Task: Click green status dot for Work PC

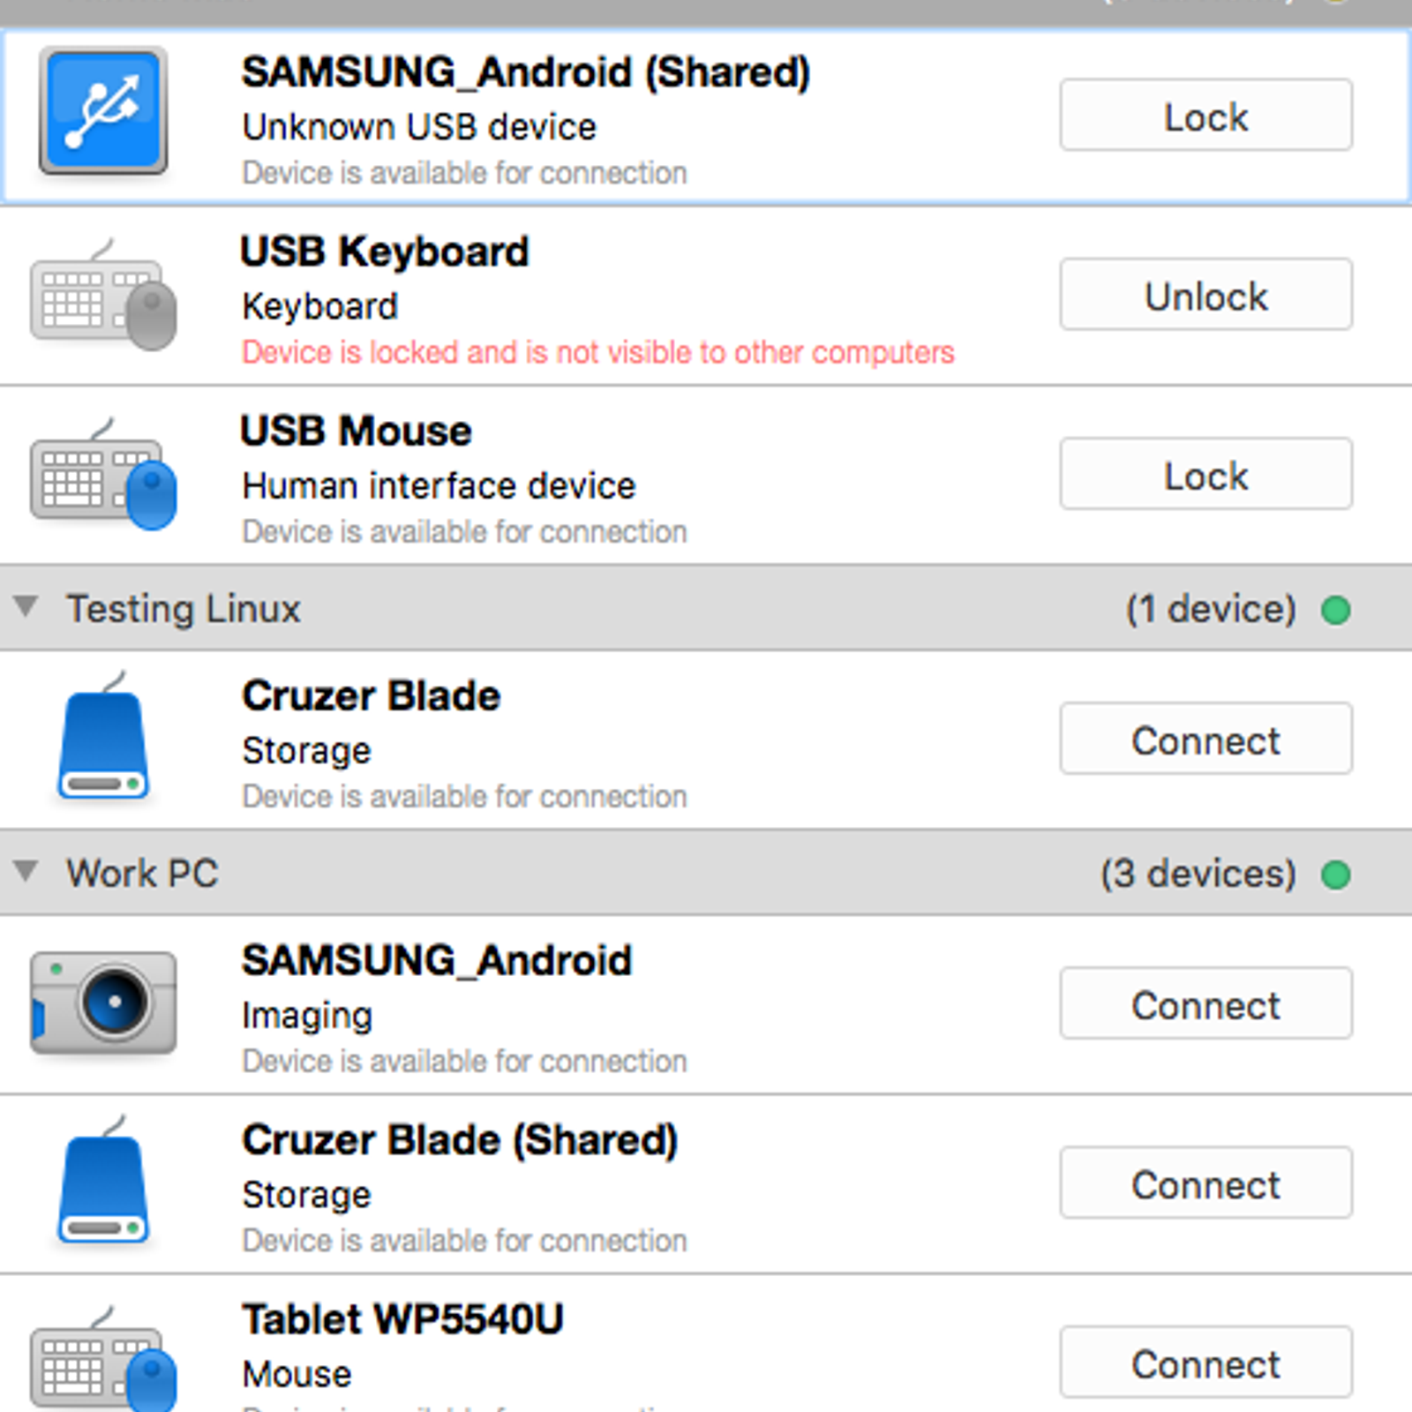Action: (x=1336, y=875)
